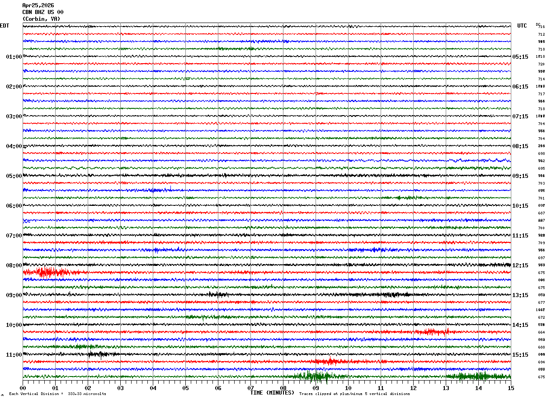The image size is (547, 400).
Task: Select the station code 'CBN BHZ US 00'
Action: 43,12
